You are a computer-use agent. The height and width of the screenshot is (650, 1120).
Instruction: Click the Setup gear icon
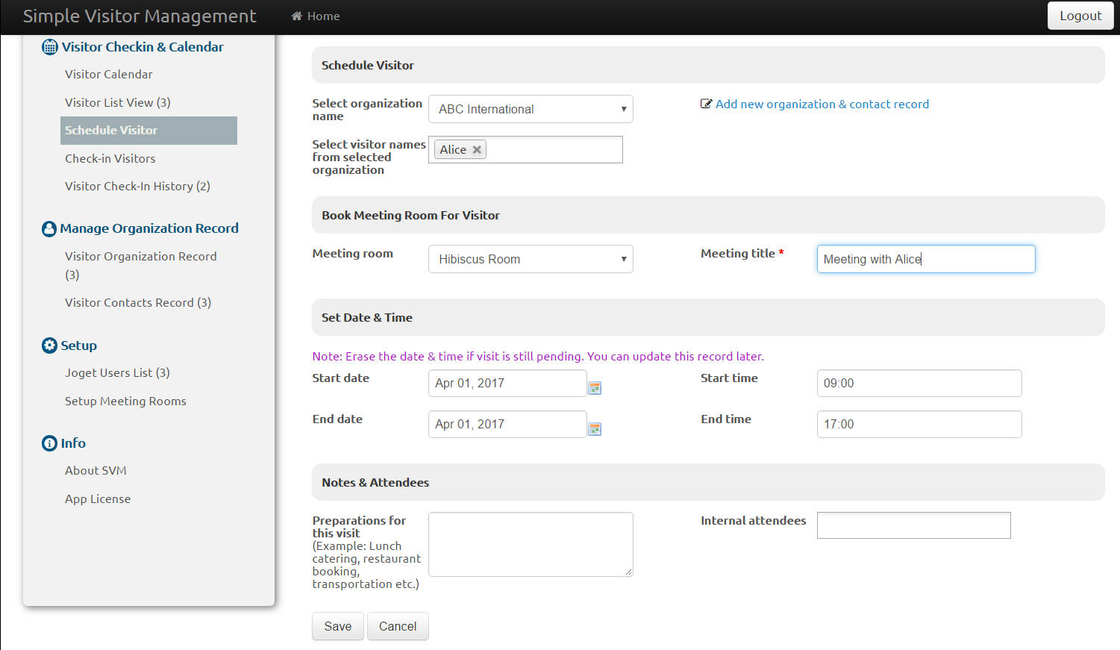point(49,346)
